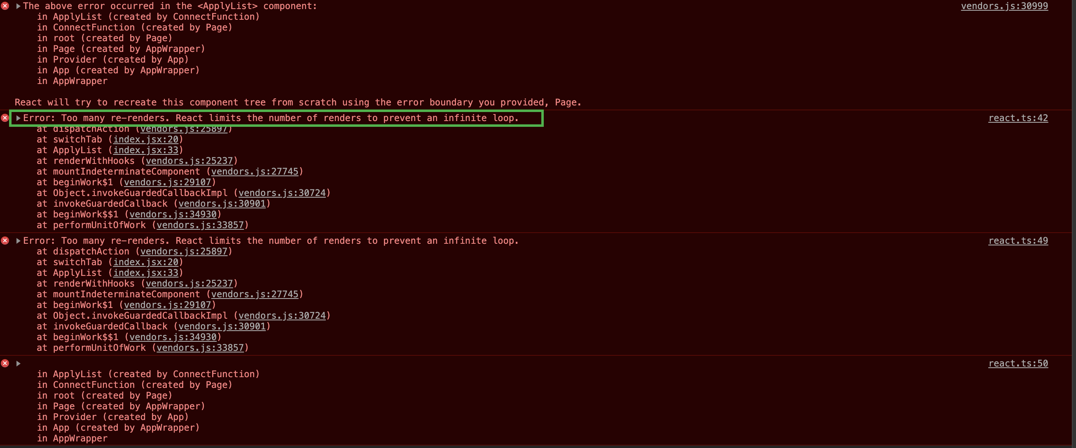This screenshot has width=1076, height=448.
Task: Expand the second Too many re-renders error
Action: pos(18,240)
